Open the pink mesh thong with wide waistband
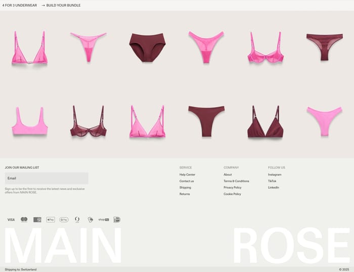Screen dimensions: 354x272 (x=206, y=47)
